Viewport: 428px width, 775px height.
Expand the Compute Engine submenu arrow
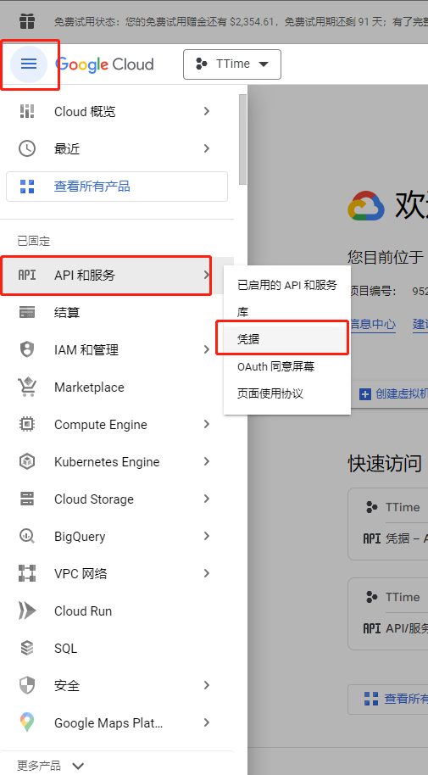click(207, 424)
